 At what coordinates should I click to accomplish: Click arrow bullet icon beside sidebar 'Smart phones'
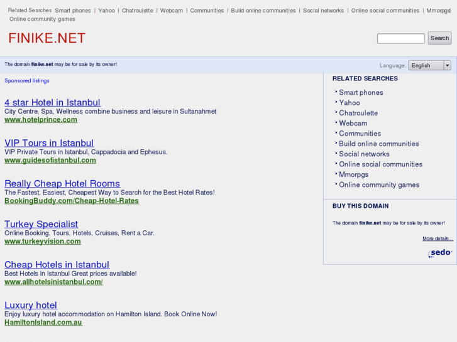click(x=336, y=92)
